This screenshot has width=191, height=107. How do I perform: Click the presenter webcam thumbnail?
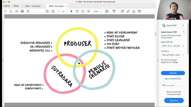point(174,10)
